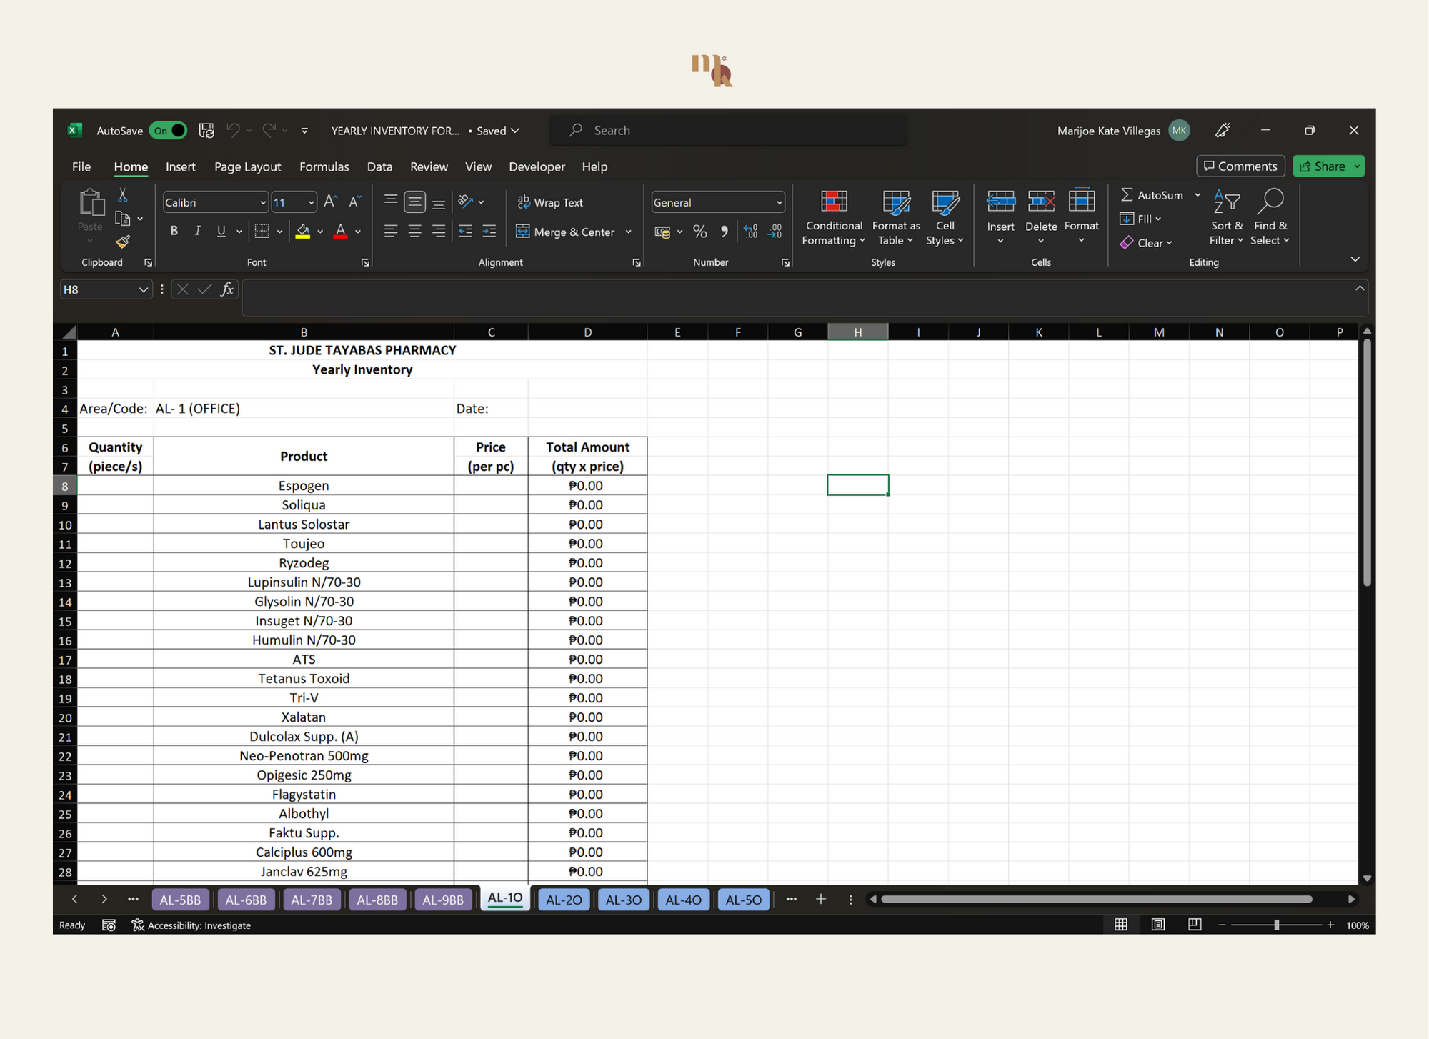Click Increase Font Size icon

coord(330,202)
